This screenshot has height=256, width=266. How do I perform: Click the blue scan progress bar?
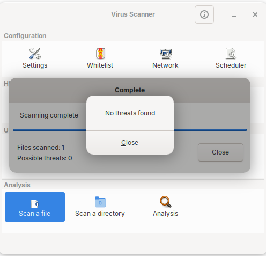click(130, 130)
